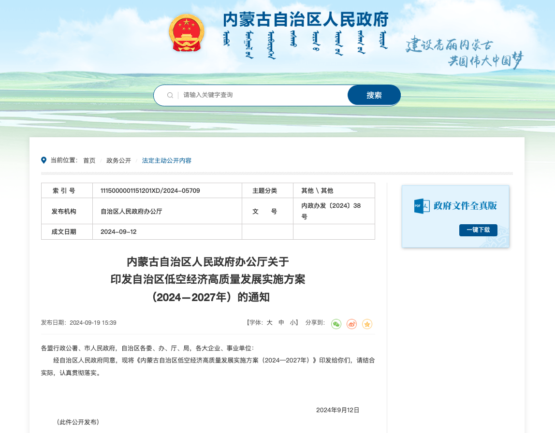Open 法定主动公开内容 breadcrumb link
The width and height of the screenshot is (555, 433).
pos(167,160)
